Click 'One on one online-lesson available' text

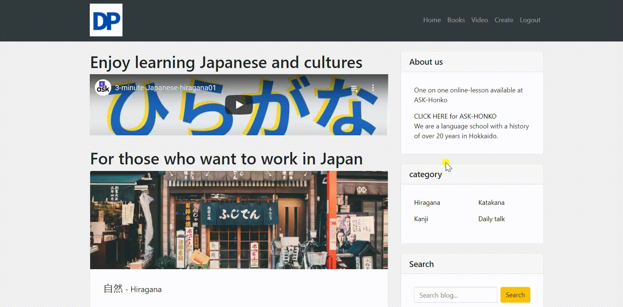click(468, 95)
